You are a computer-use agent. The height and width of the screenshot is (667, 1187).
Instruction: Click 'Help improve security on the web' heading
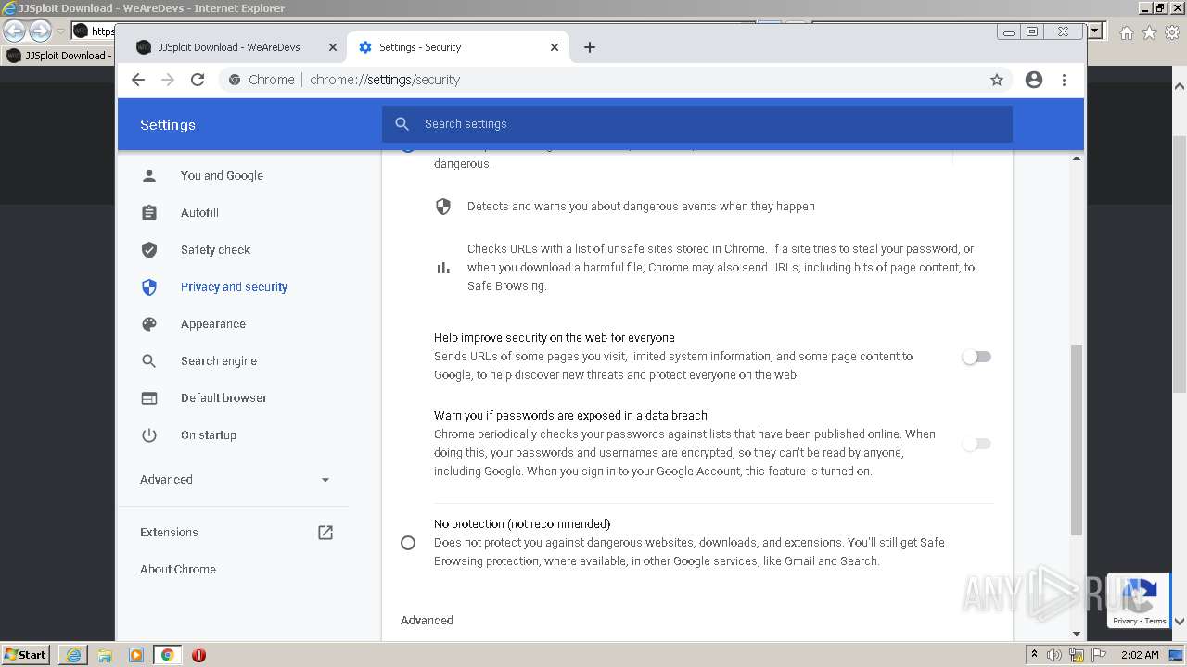555,338
